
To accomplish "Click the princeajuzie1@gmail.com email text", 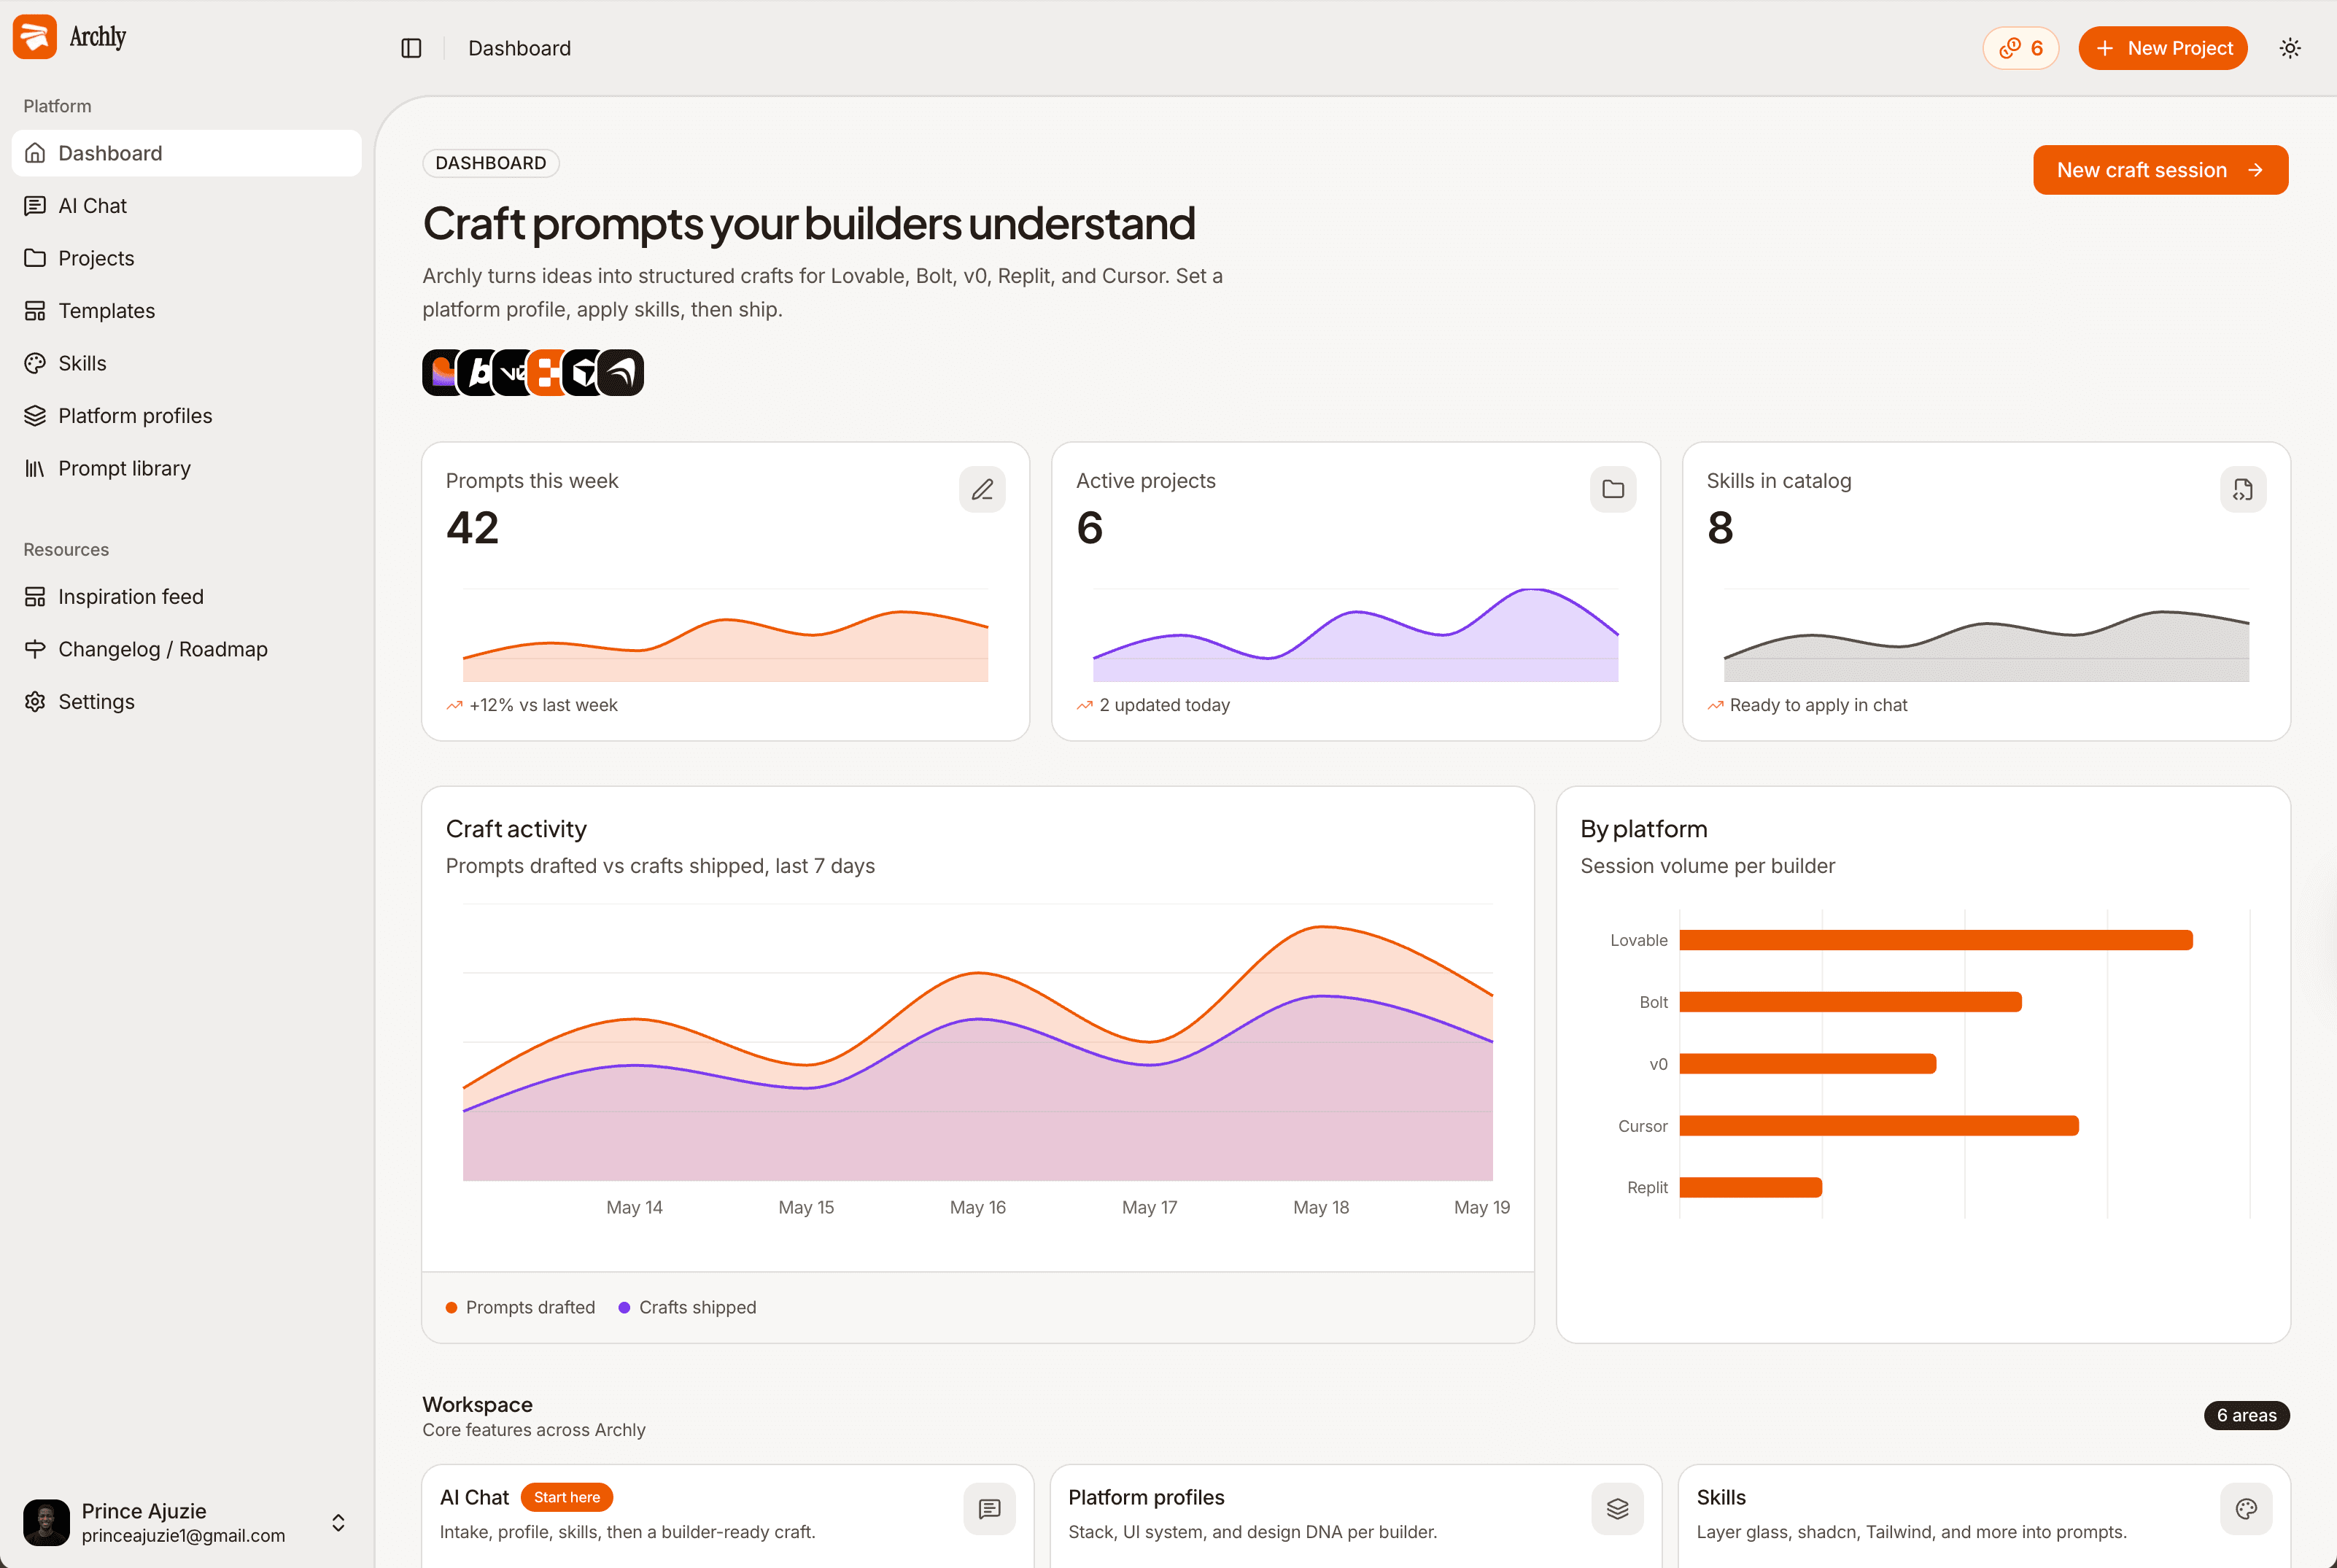I will pos(183,1536).
